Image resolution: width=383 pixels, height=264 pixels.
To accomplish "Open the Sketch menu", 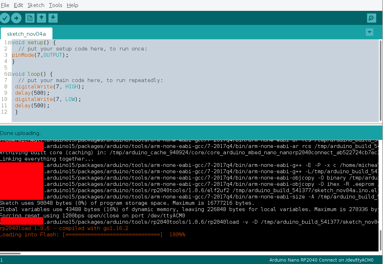I will (x=36, y=5).
